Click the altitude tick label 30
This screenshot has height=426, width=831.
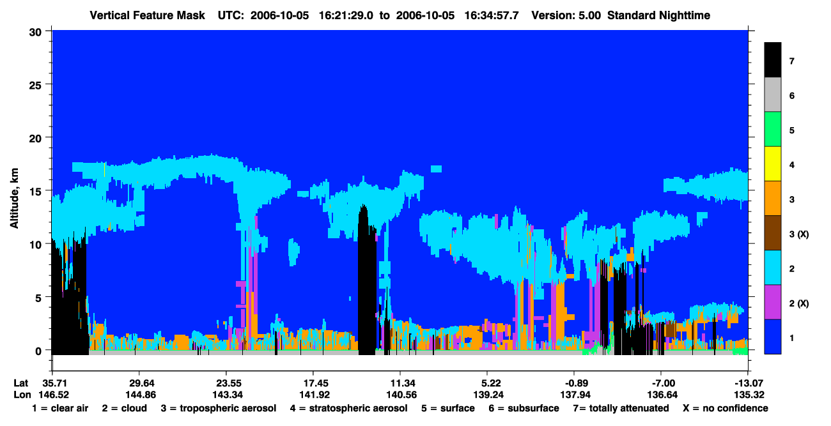coord(37,31)
